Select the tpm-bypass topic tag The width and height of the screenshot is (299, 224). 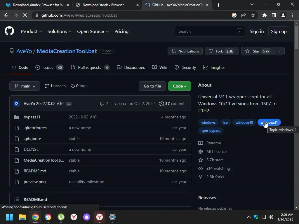211,131
